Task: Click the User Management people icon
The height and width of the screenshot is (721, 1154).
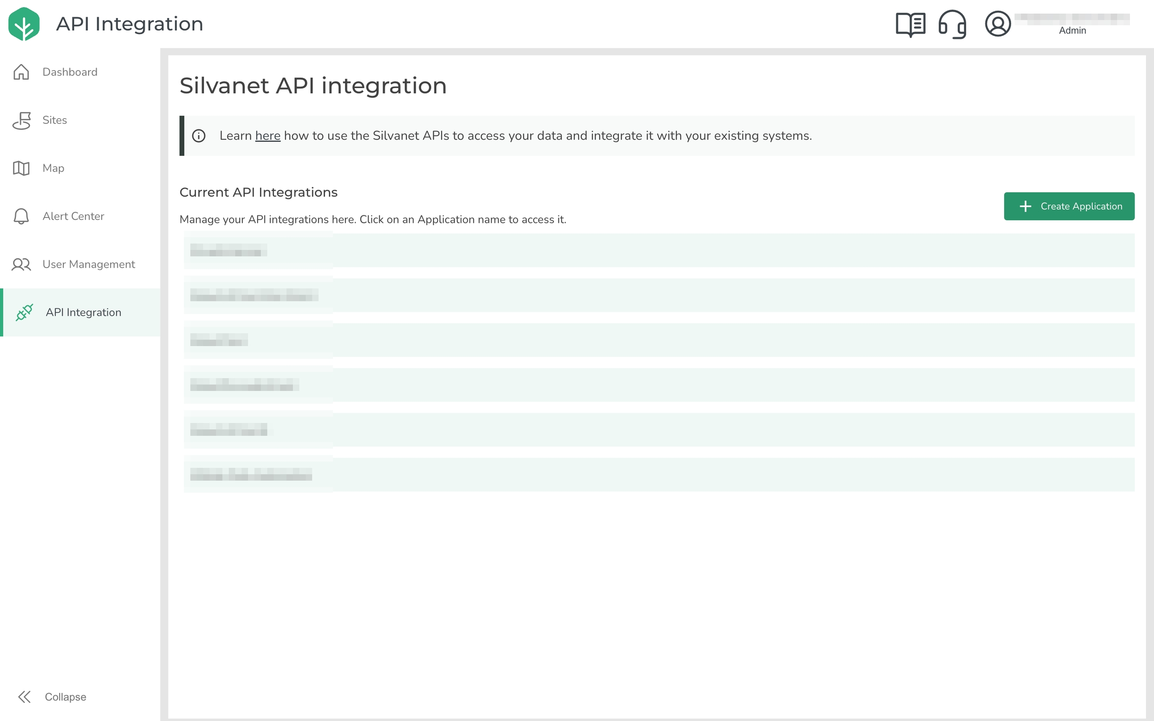Action: click(21, 264)
